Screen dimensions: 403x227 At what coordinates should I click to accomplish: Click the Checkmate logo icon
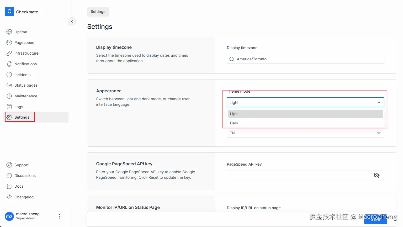coord(9,12)
